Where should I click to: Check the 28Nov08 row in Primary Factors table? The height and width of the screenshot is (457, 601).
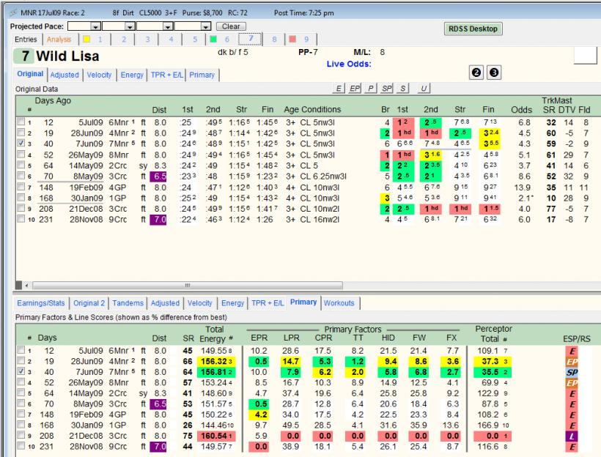[21, 446]
